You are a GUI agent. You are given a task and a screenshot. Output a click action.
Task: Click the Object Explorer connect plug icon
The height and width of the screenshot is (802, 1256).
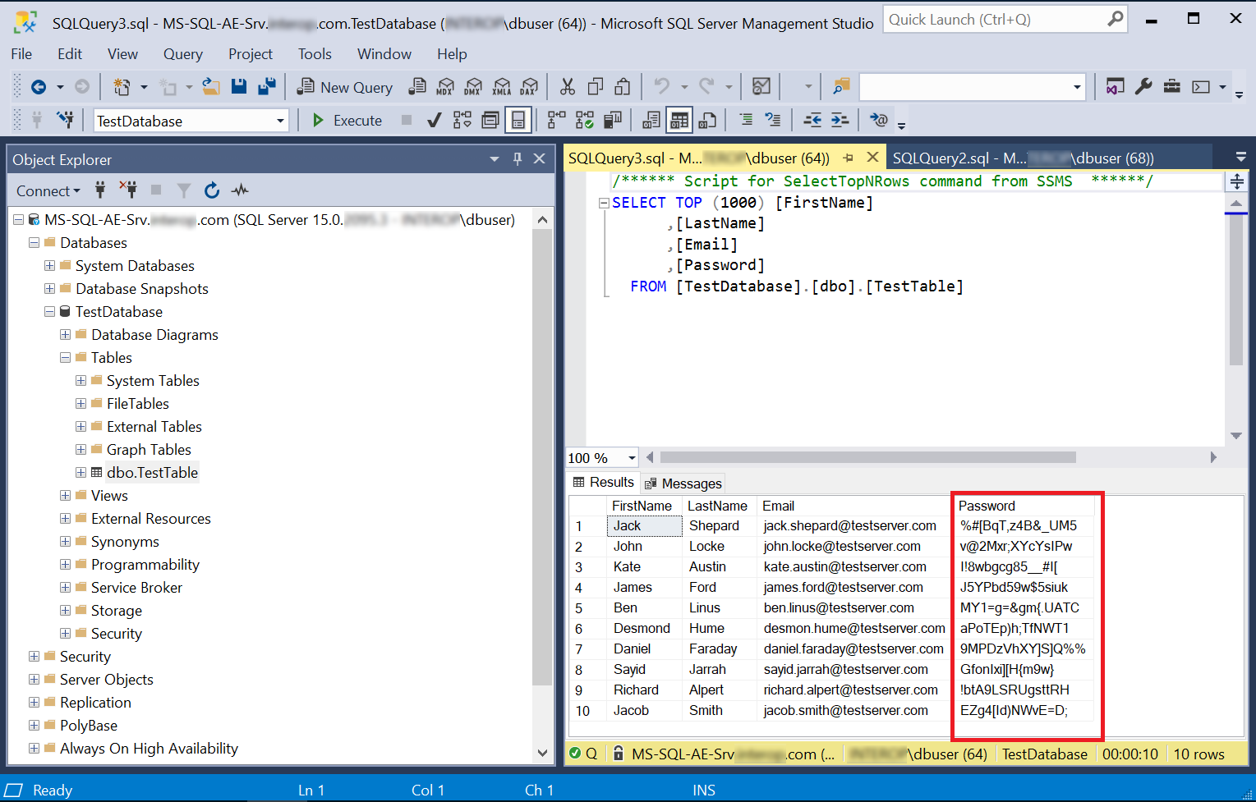coord(99,190)
